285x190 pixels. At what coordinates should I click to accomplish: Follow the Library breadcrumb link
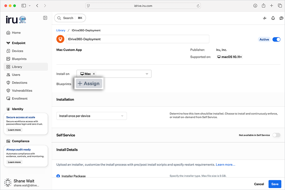(61, 30)
